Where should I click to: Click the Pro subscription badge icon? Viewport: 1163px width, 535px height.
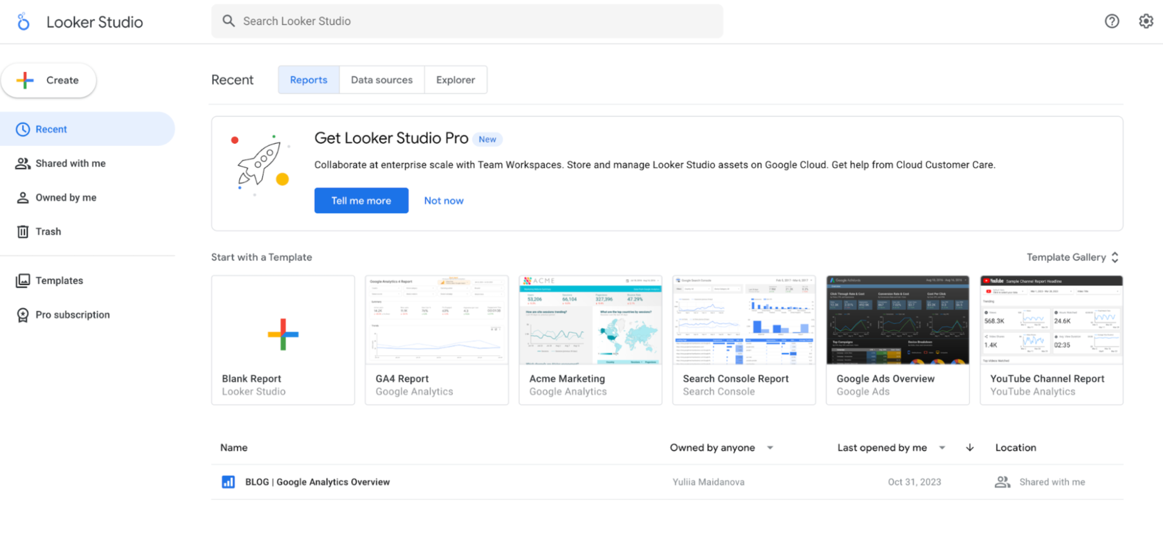pos(23,315)
